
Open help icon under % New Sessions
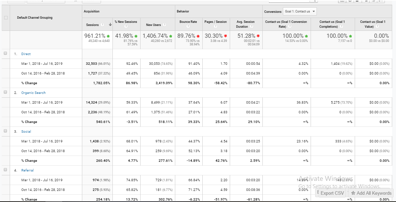click(x=126, y=27)
